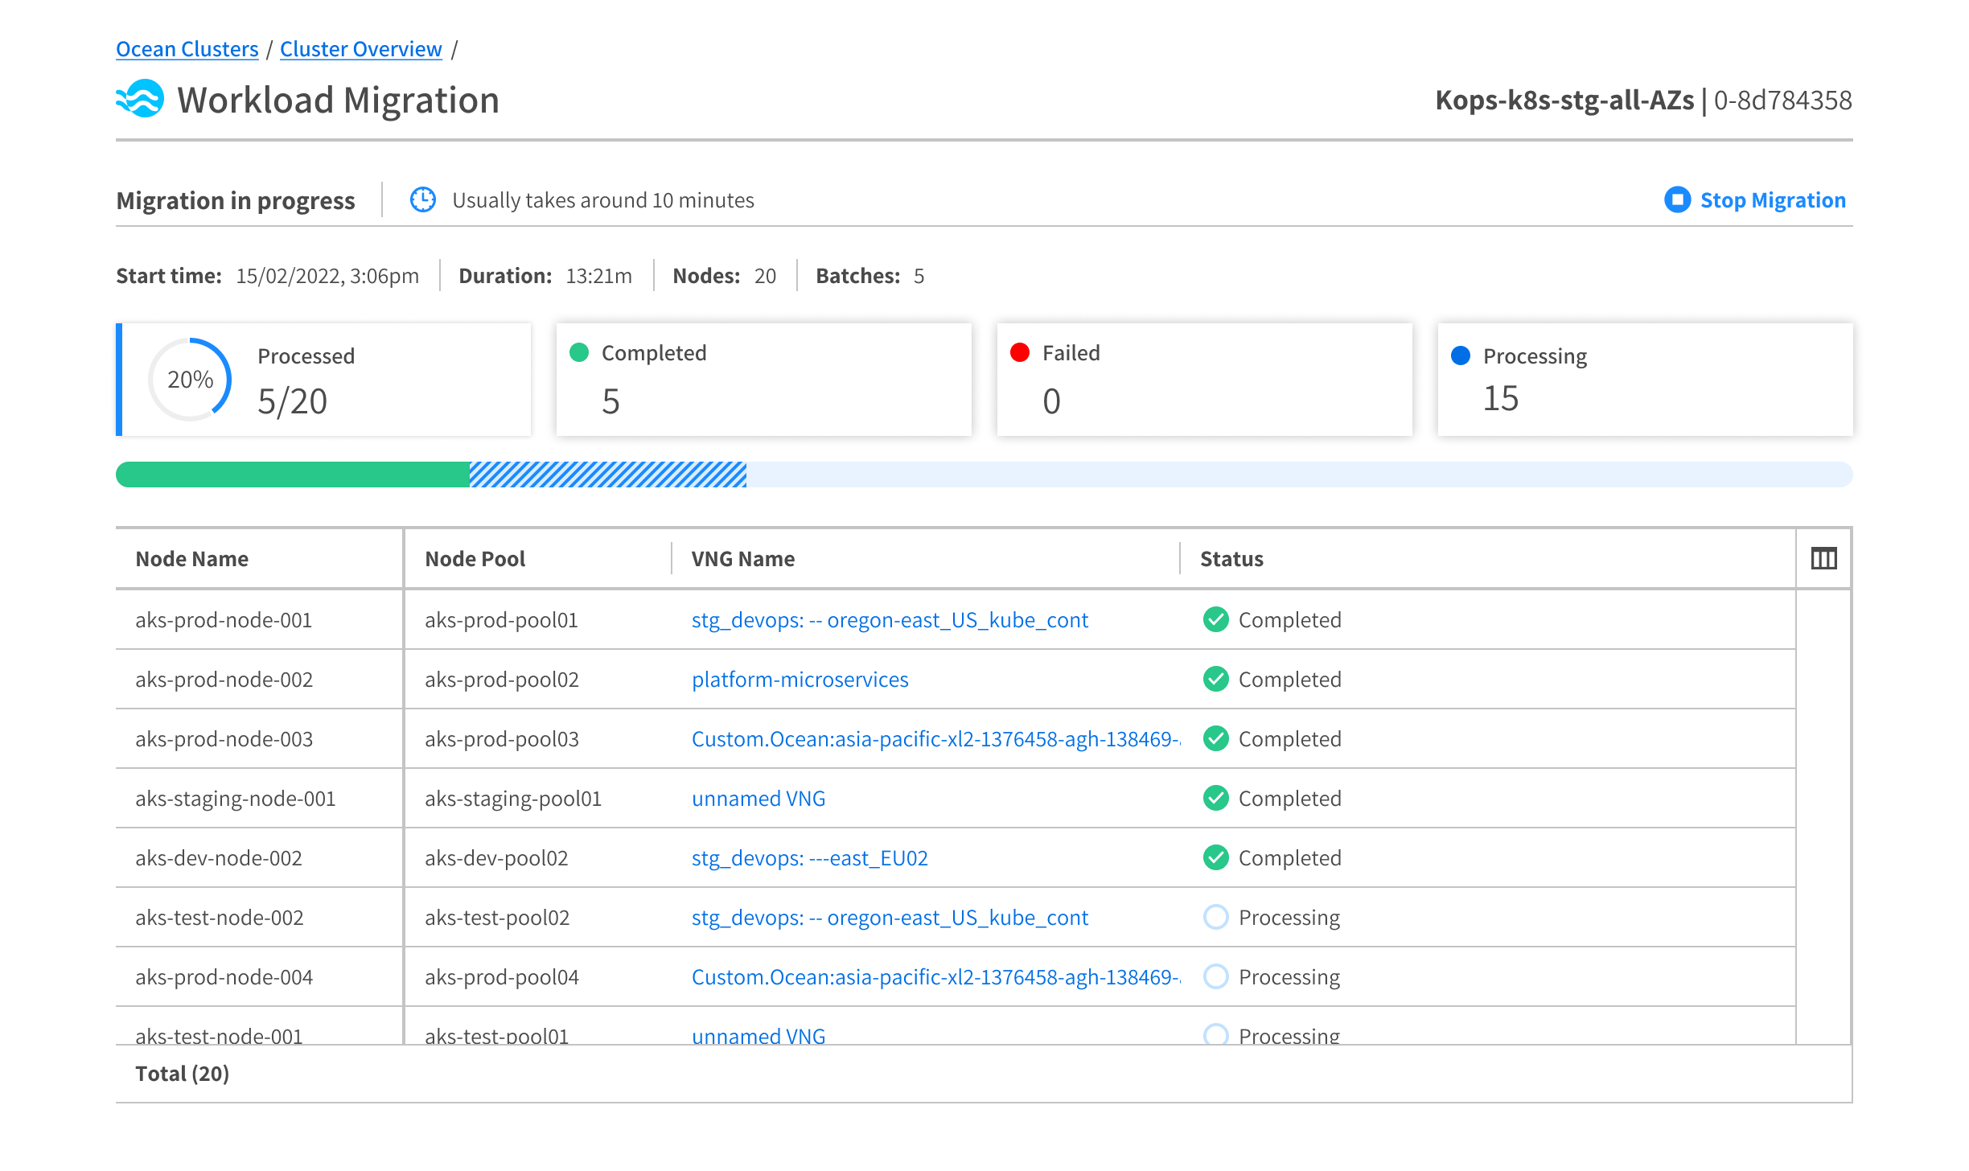Viewport: 1969px width, 1171px height.
Task: Click green checkmark for aks-dev-node-002
Action: 1215,857
